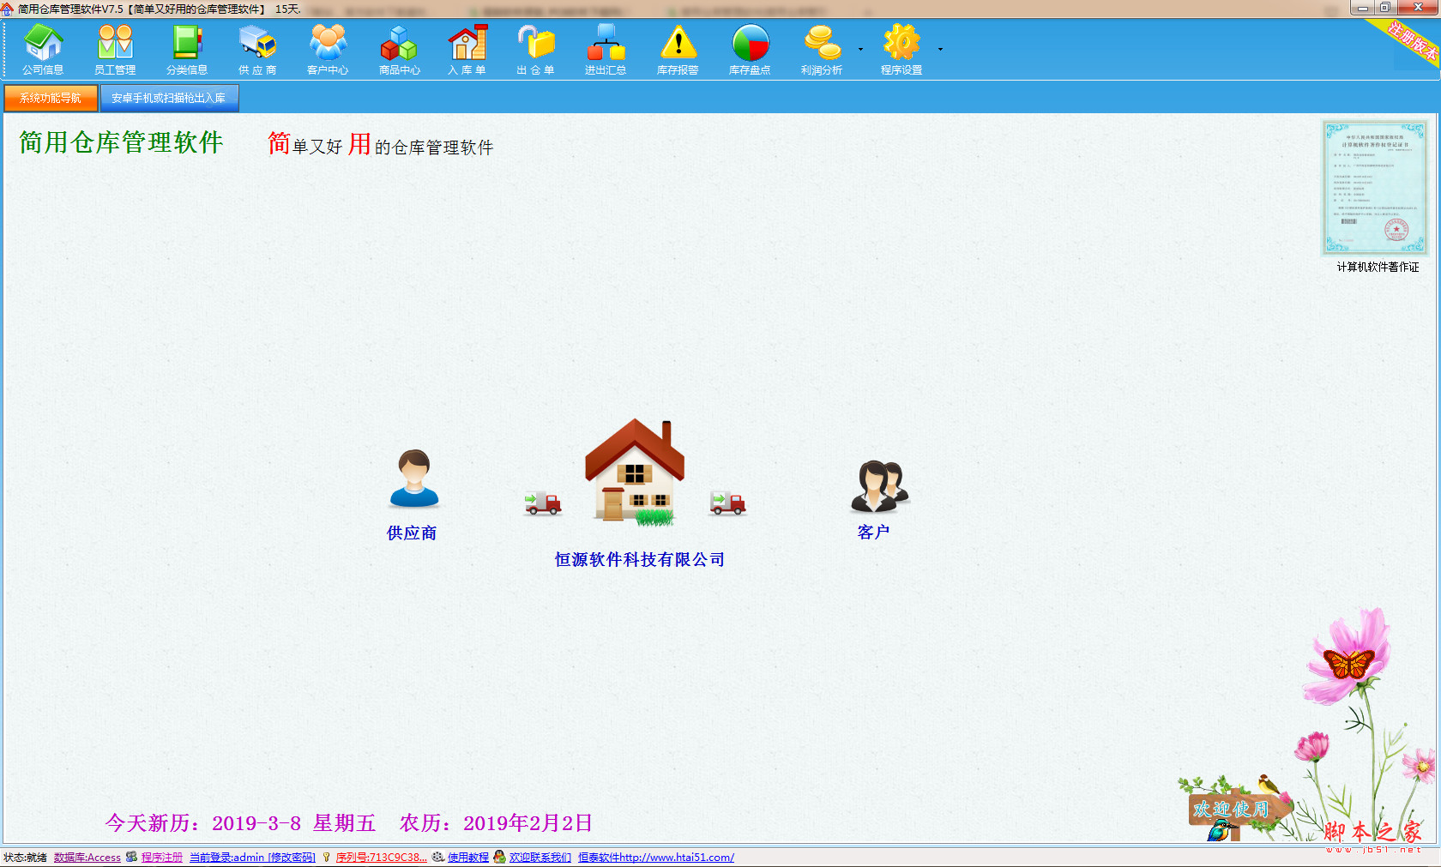This screenshot has height=867, width=1441.
Task: Click the 计算机软件著作证 caption
Action: coord(1378,267)
